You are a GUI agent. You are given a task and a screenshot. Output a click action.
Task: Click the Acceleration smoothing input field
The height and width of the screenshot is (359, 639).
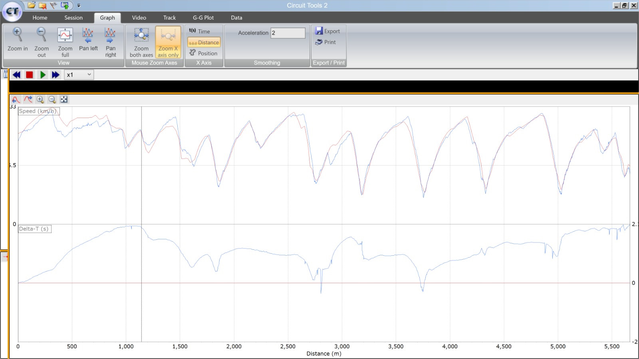click(x=288, y=33)
